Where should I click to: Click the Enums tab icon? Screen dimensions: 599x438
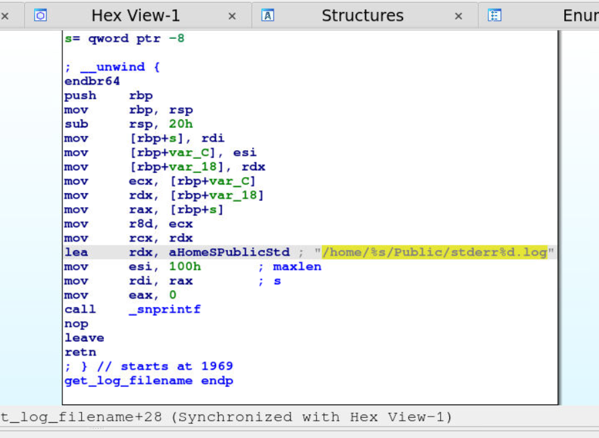pyautogui.click(x=494, y=15)
